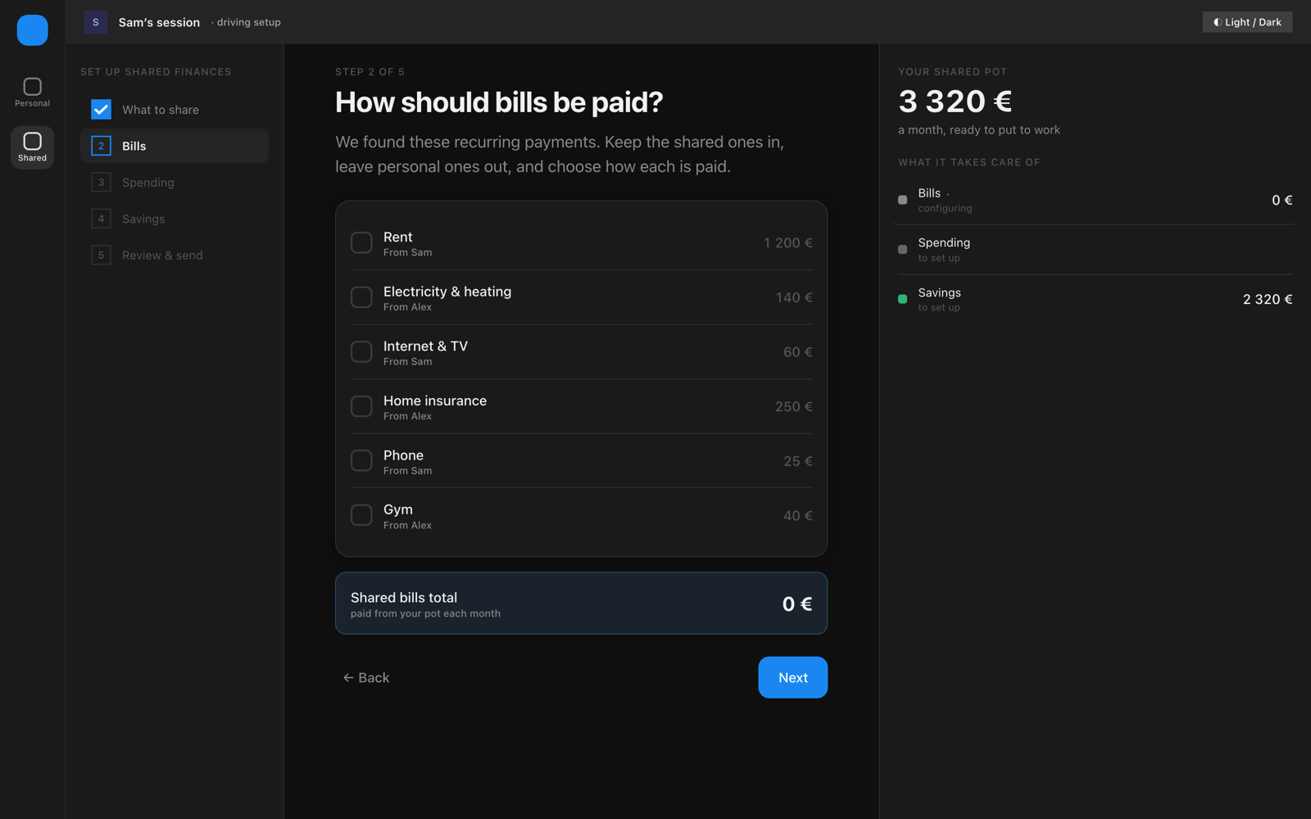This screenshot has height=819, width=1311.
Task: Click the green Savings color dot
Action: click(903, 299)
